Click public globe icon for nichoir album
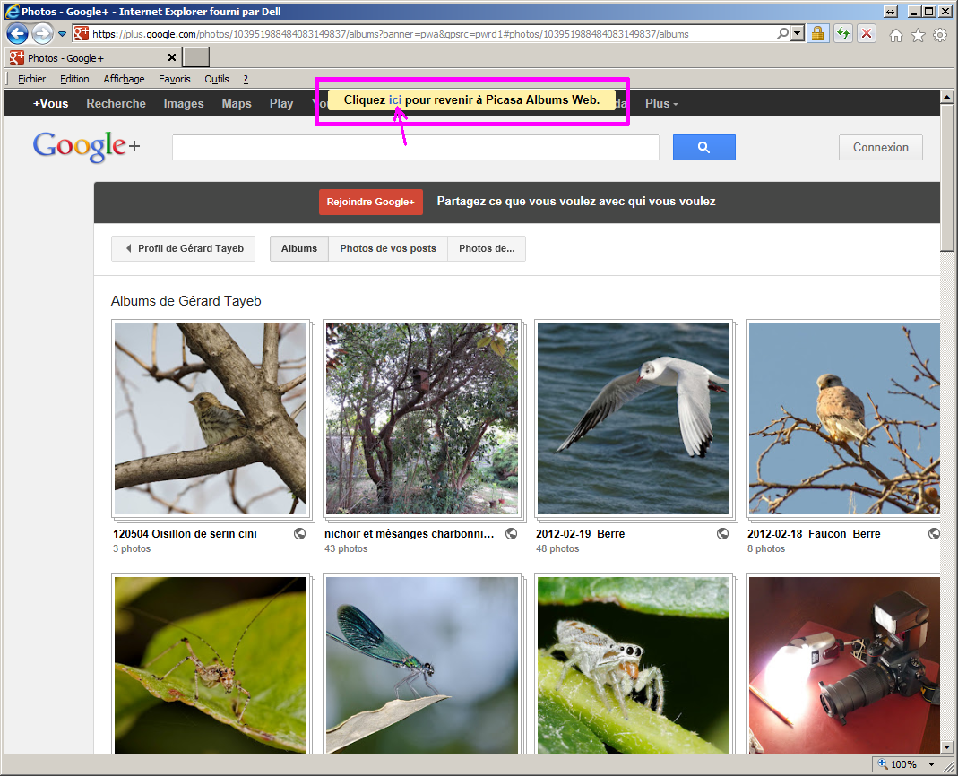Viewport: 958px width, 776px height. 512,533
